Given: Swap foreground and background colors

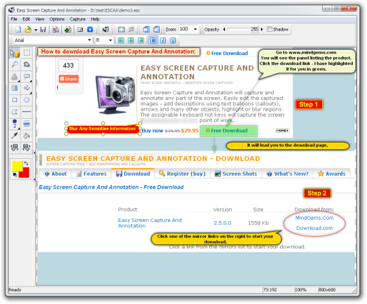Looking at the screenshot, I should (x=27, y=164).
